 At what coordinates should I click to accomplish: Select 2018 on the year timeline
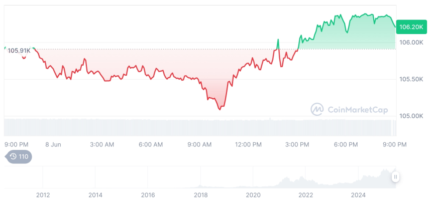[x=201, y=195]
